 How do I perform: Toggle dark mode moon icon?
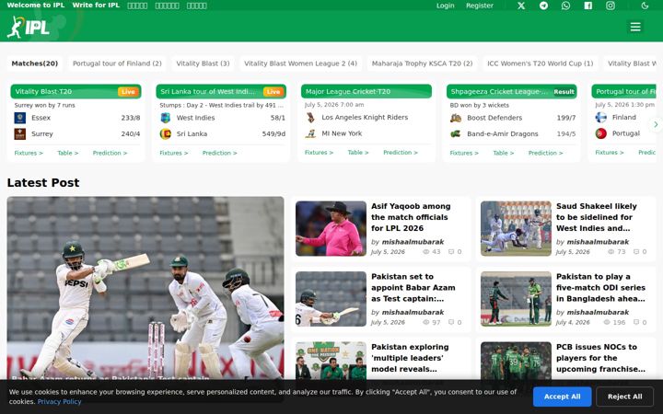645,6
